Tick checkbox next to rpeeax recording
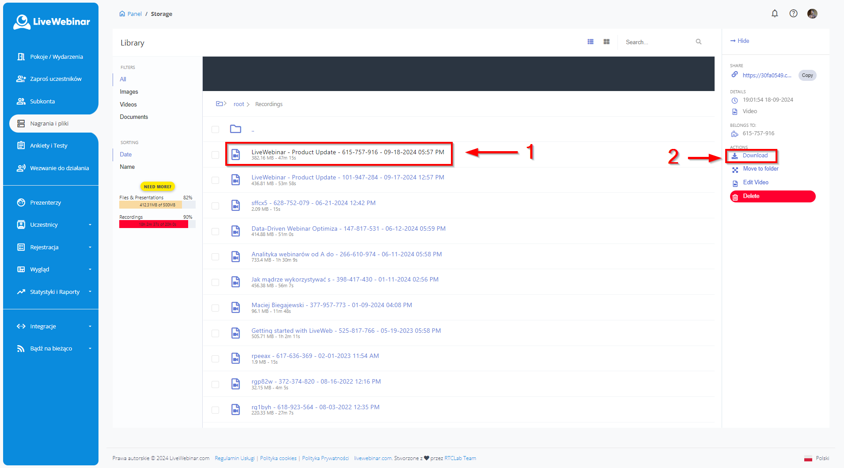Image resolution: width=844 pixels, height=468 pixels. click(215, 359)
